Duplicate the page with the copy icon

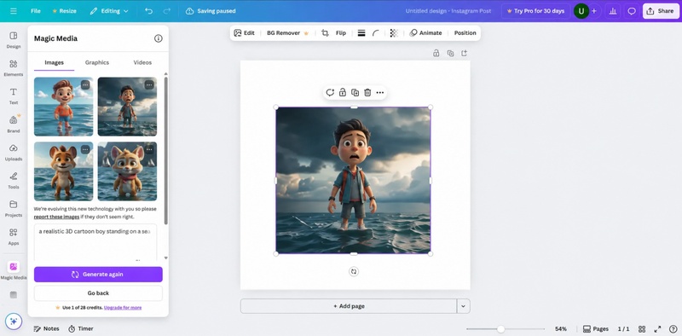point(451,53)
